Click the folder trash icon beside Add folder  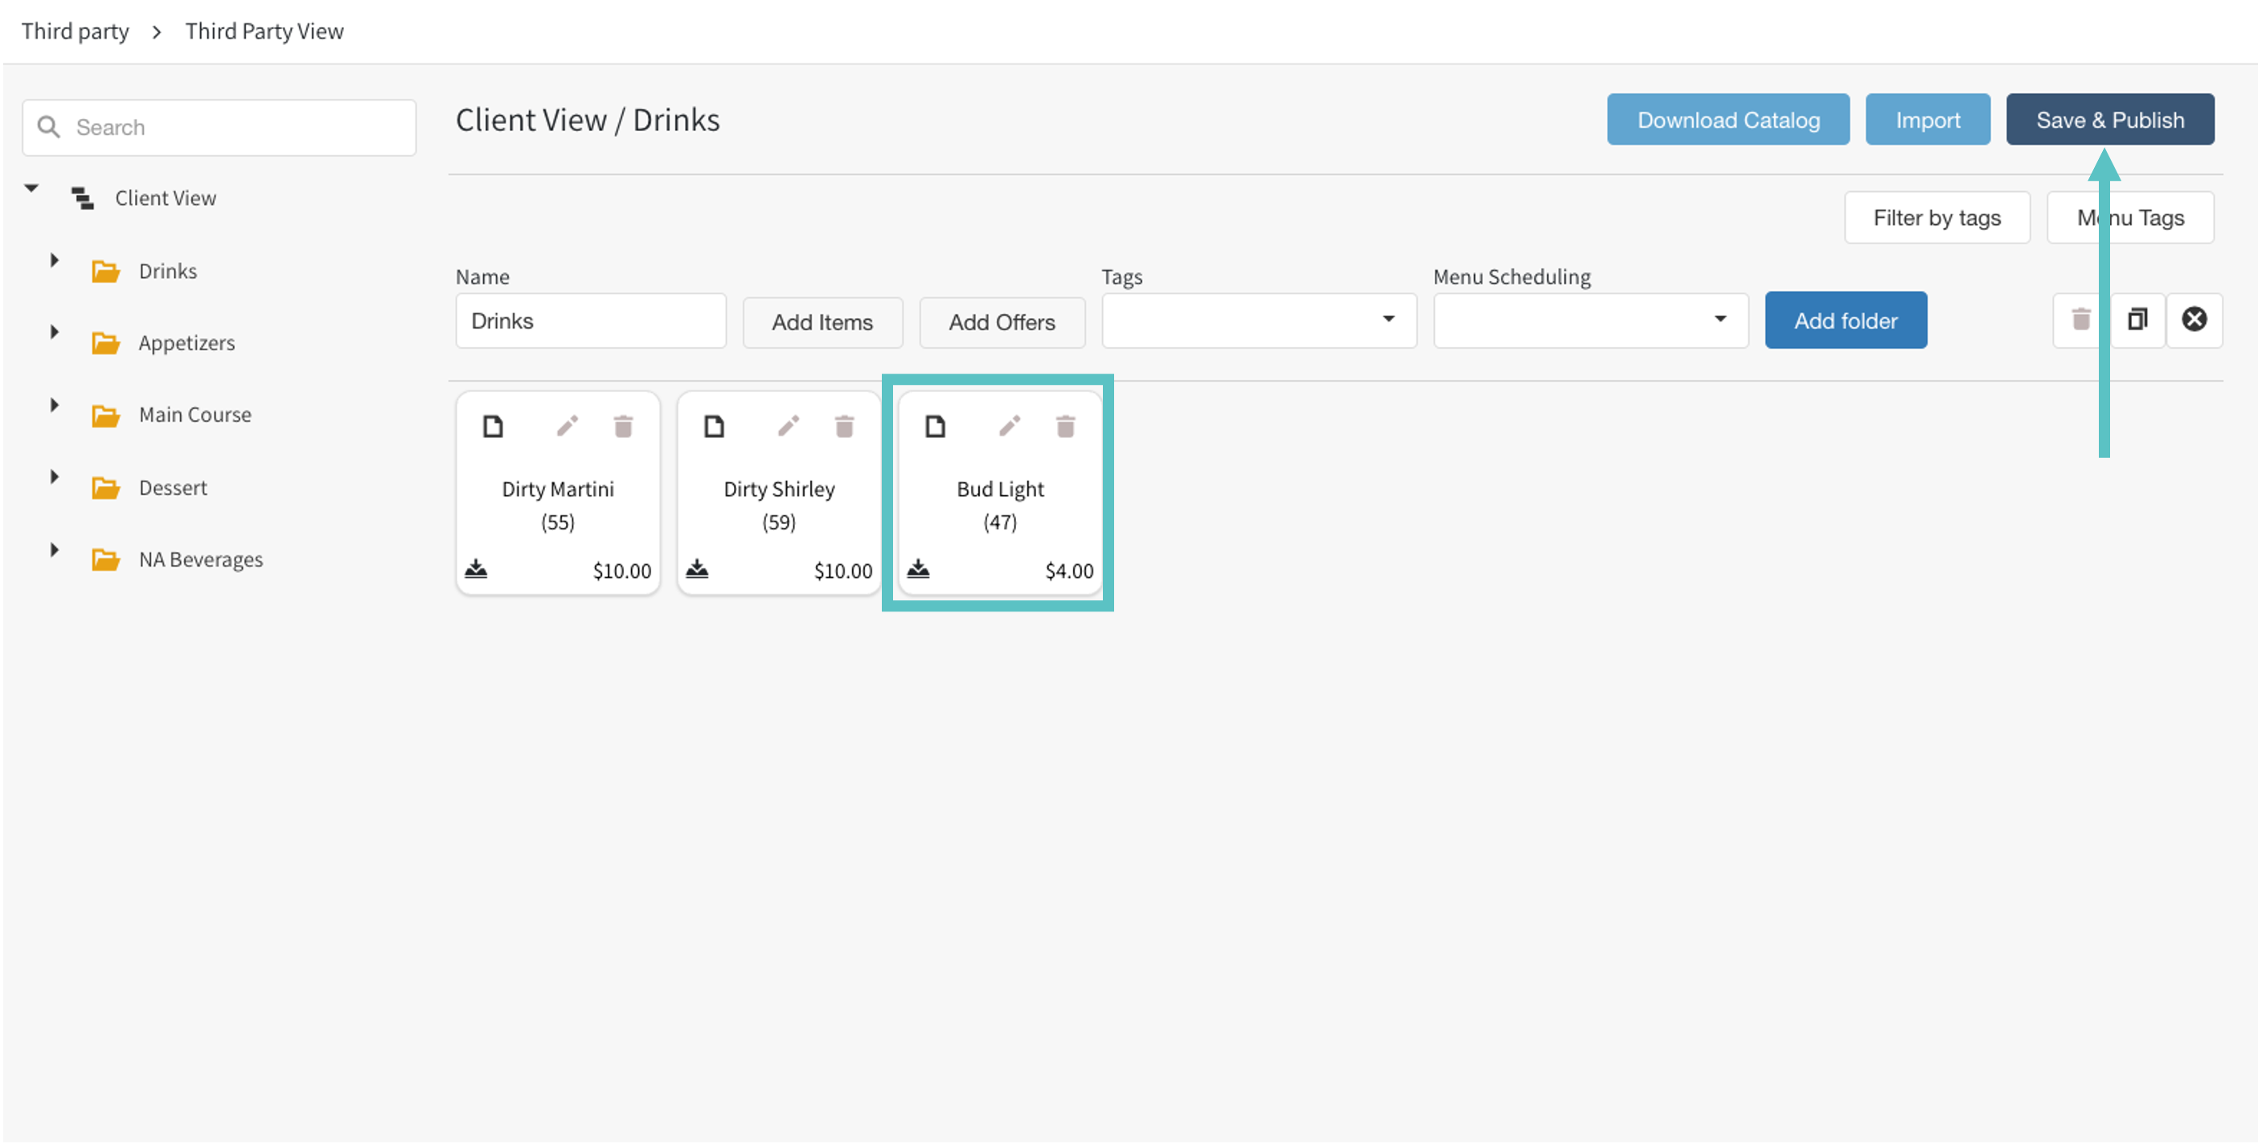tap(2080, 320)
